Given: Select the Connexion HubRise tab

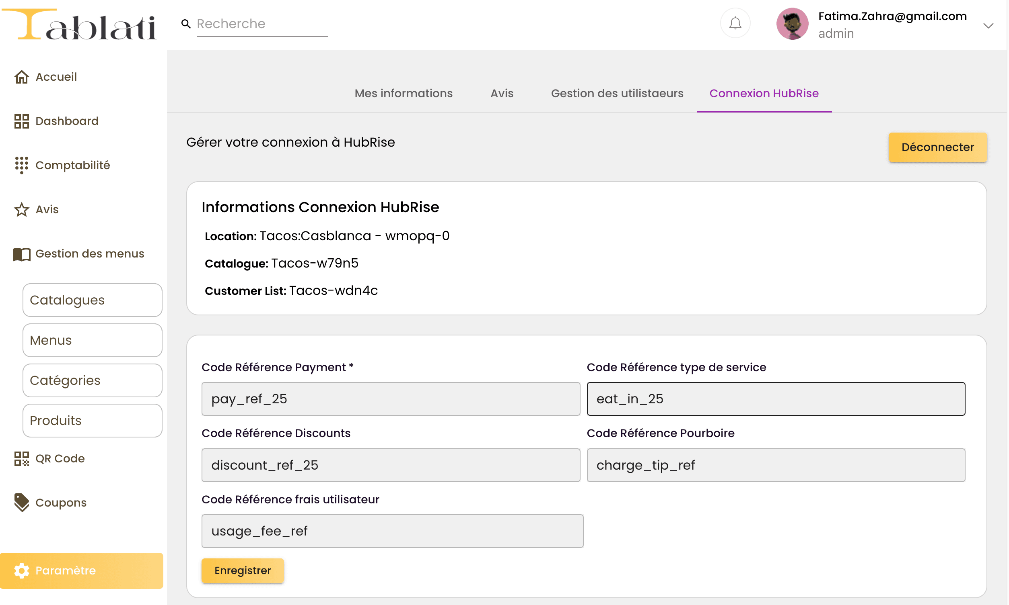Looking at the screenshot, I should (x=764, y=93).
